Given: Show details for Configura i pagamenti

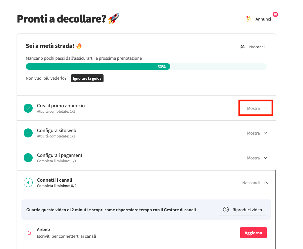Looking at the screenshot, I should tap(257, 158).
